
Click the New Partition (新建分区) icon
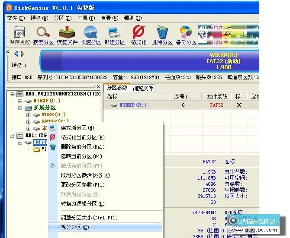pyautogui.click(x=114, y=32)
